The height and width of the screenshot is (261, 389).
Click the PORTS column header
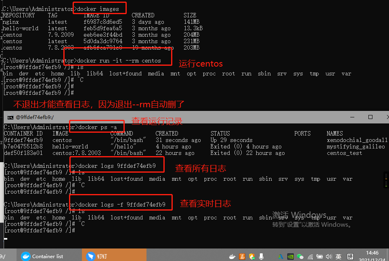[302, 134]
